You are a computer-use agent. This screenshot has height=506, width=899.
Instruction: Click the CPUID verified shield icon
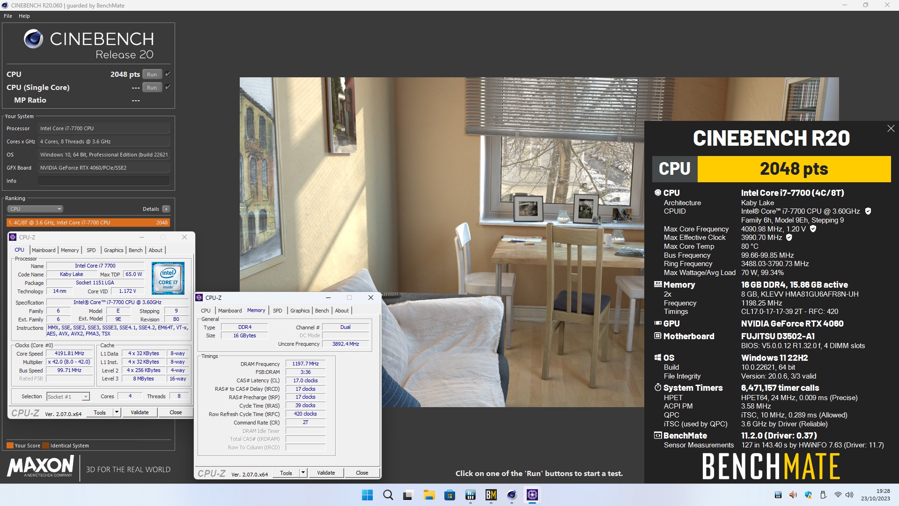click(868, 211)
